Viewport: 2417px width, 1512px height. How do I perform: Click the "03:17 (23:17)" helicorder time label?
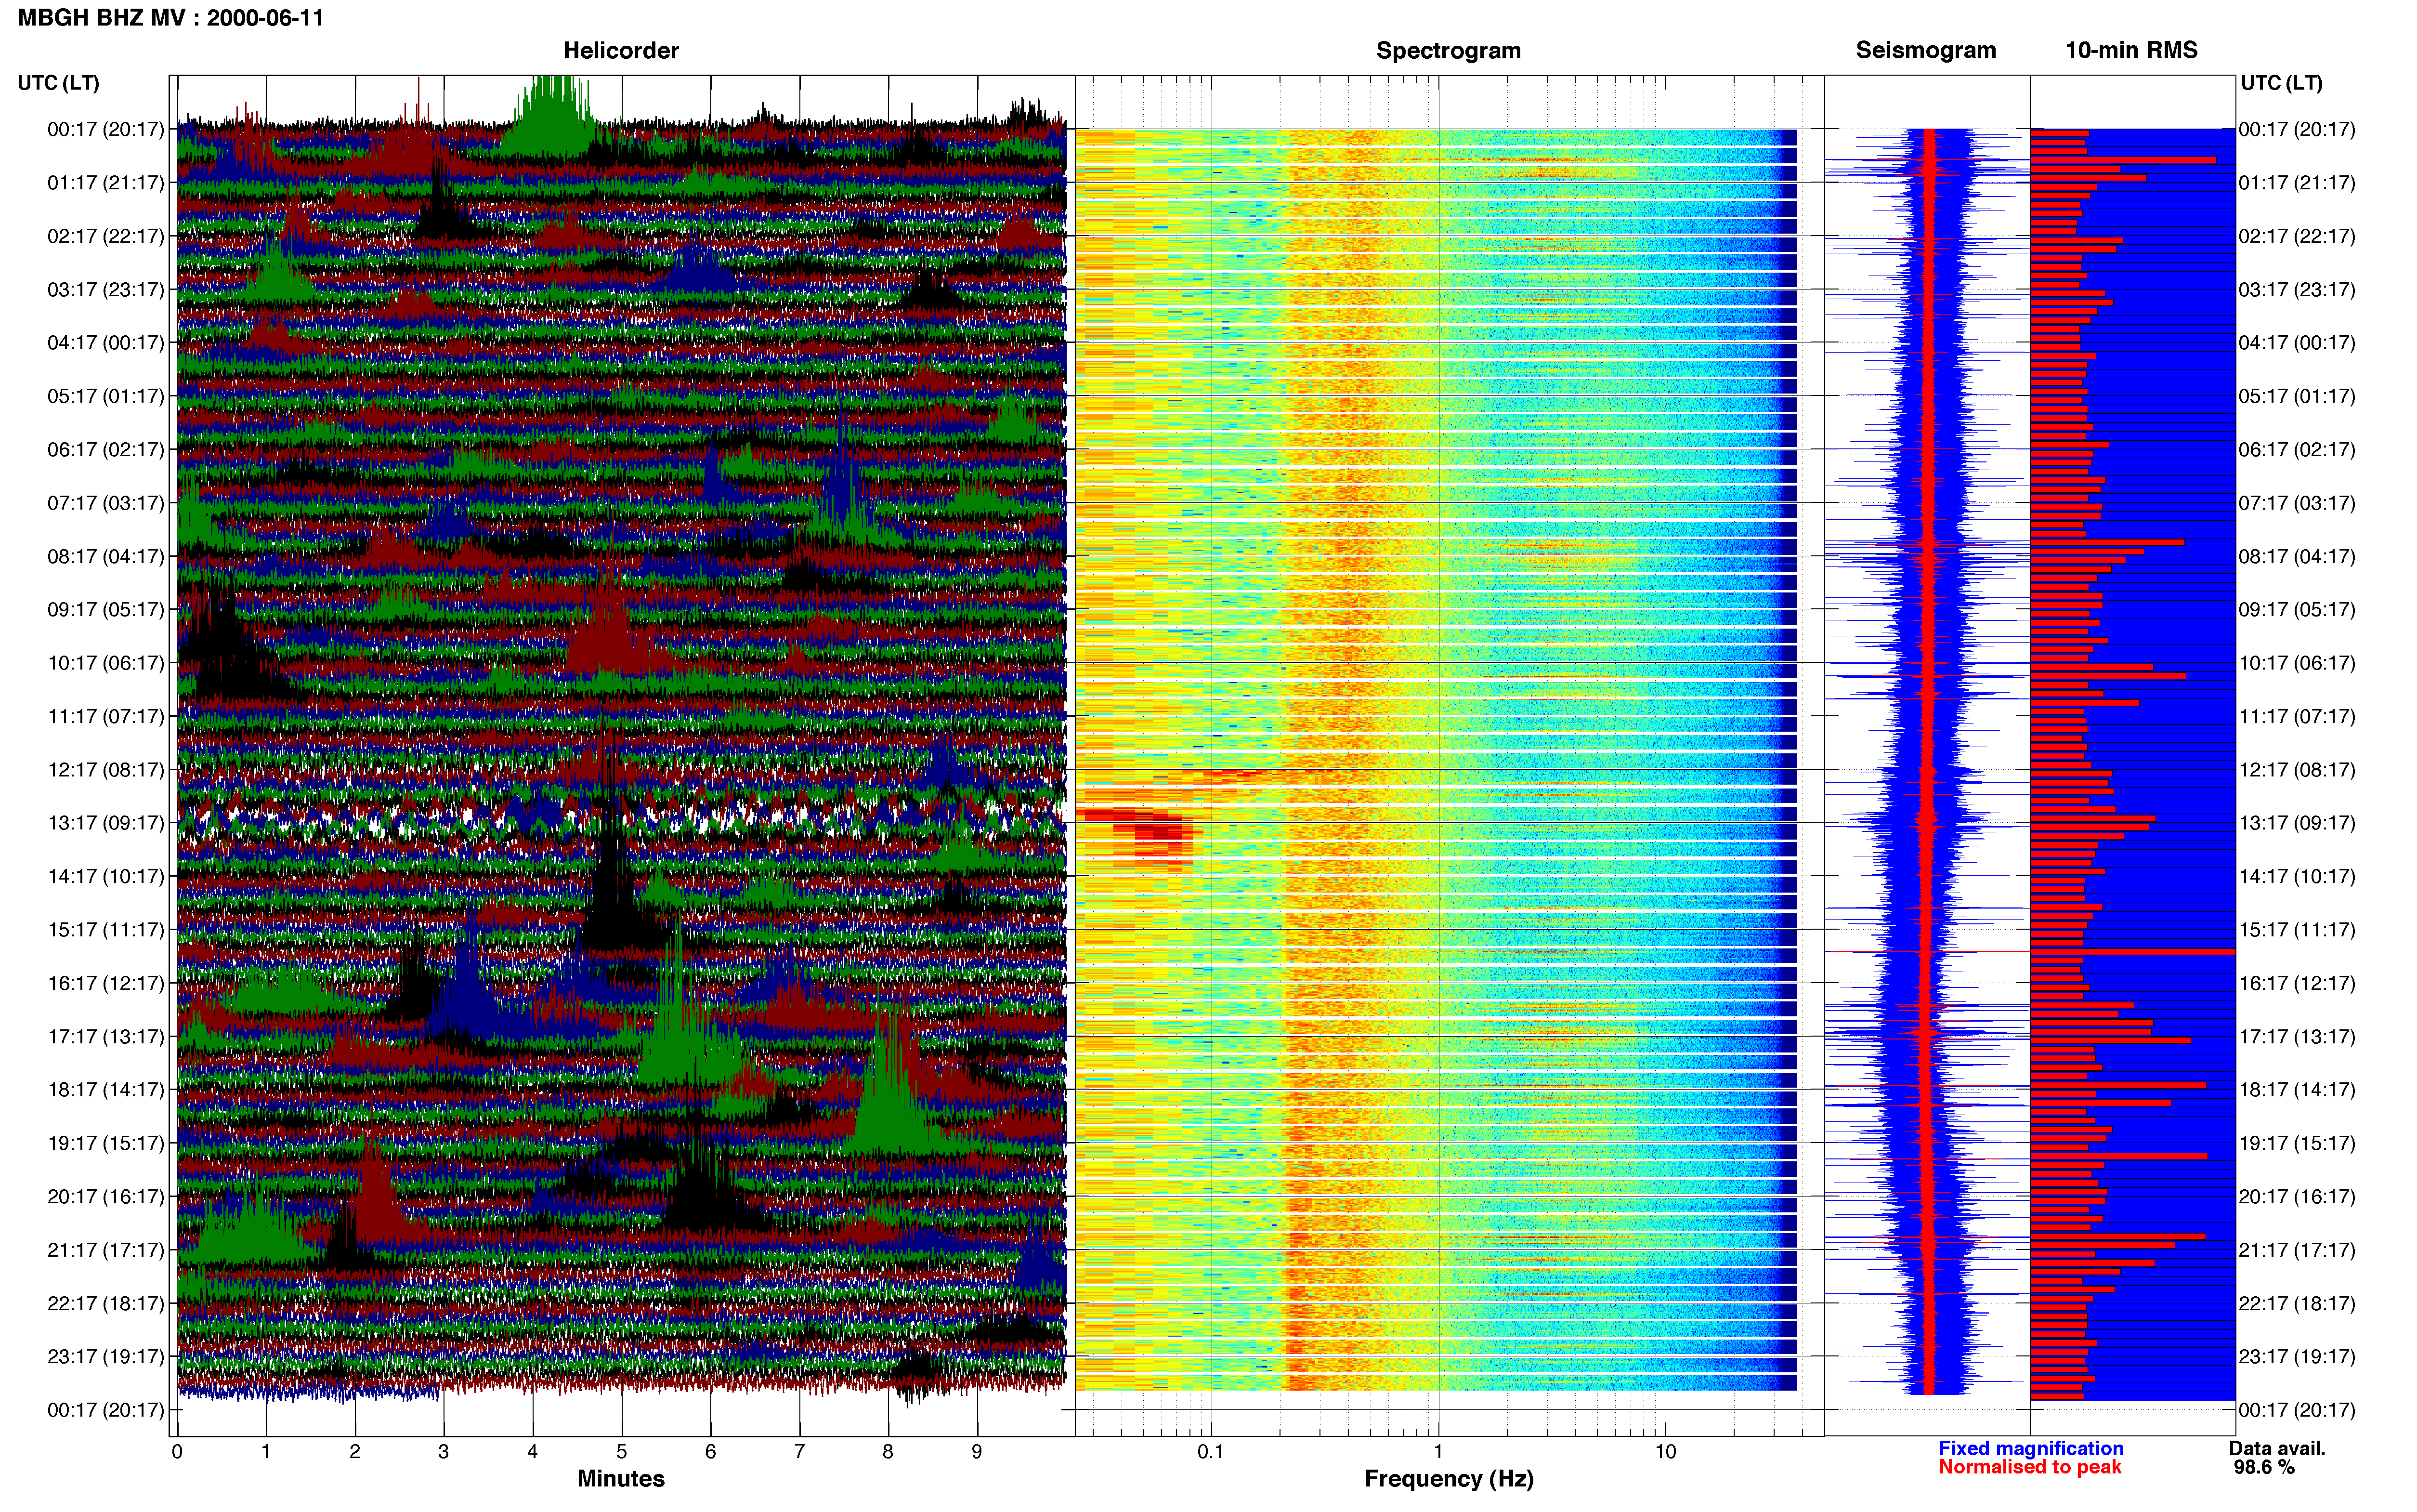coord(106,290)
